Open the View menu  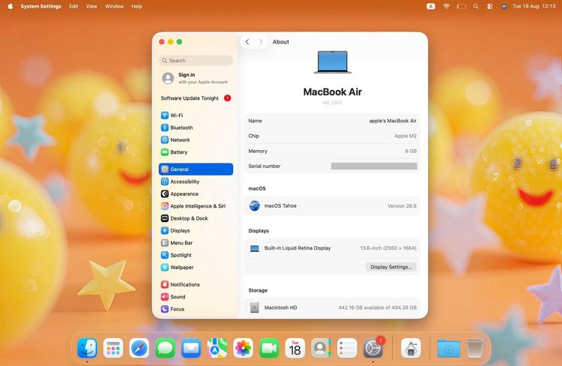click(91, 6)
